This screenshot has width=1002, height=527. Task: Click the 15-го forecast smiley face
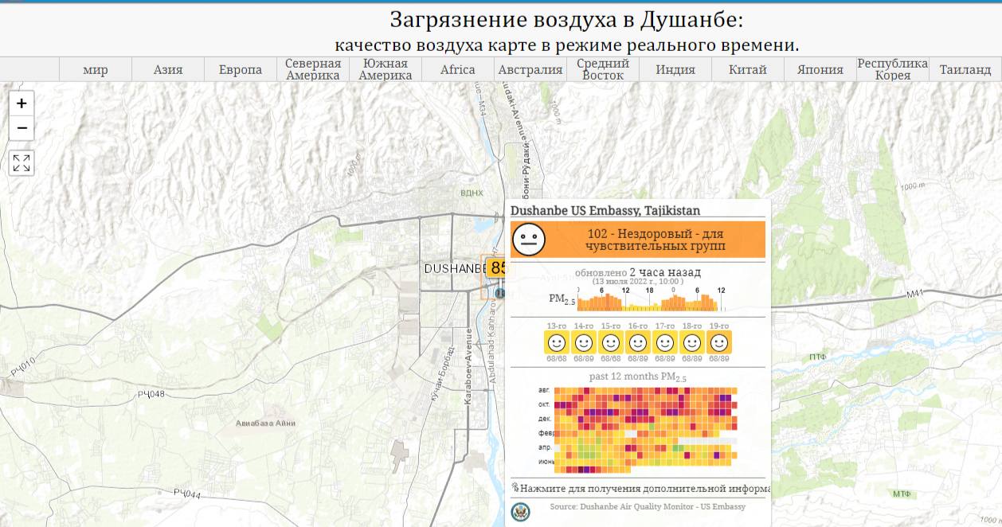(611, 342)
